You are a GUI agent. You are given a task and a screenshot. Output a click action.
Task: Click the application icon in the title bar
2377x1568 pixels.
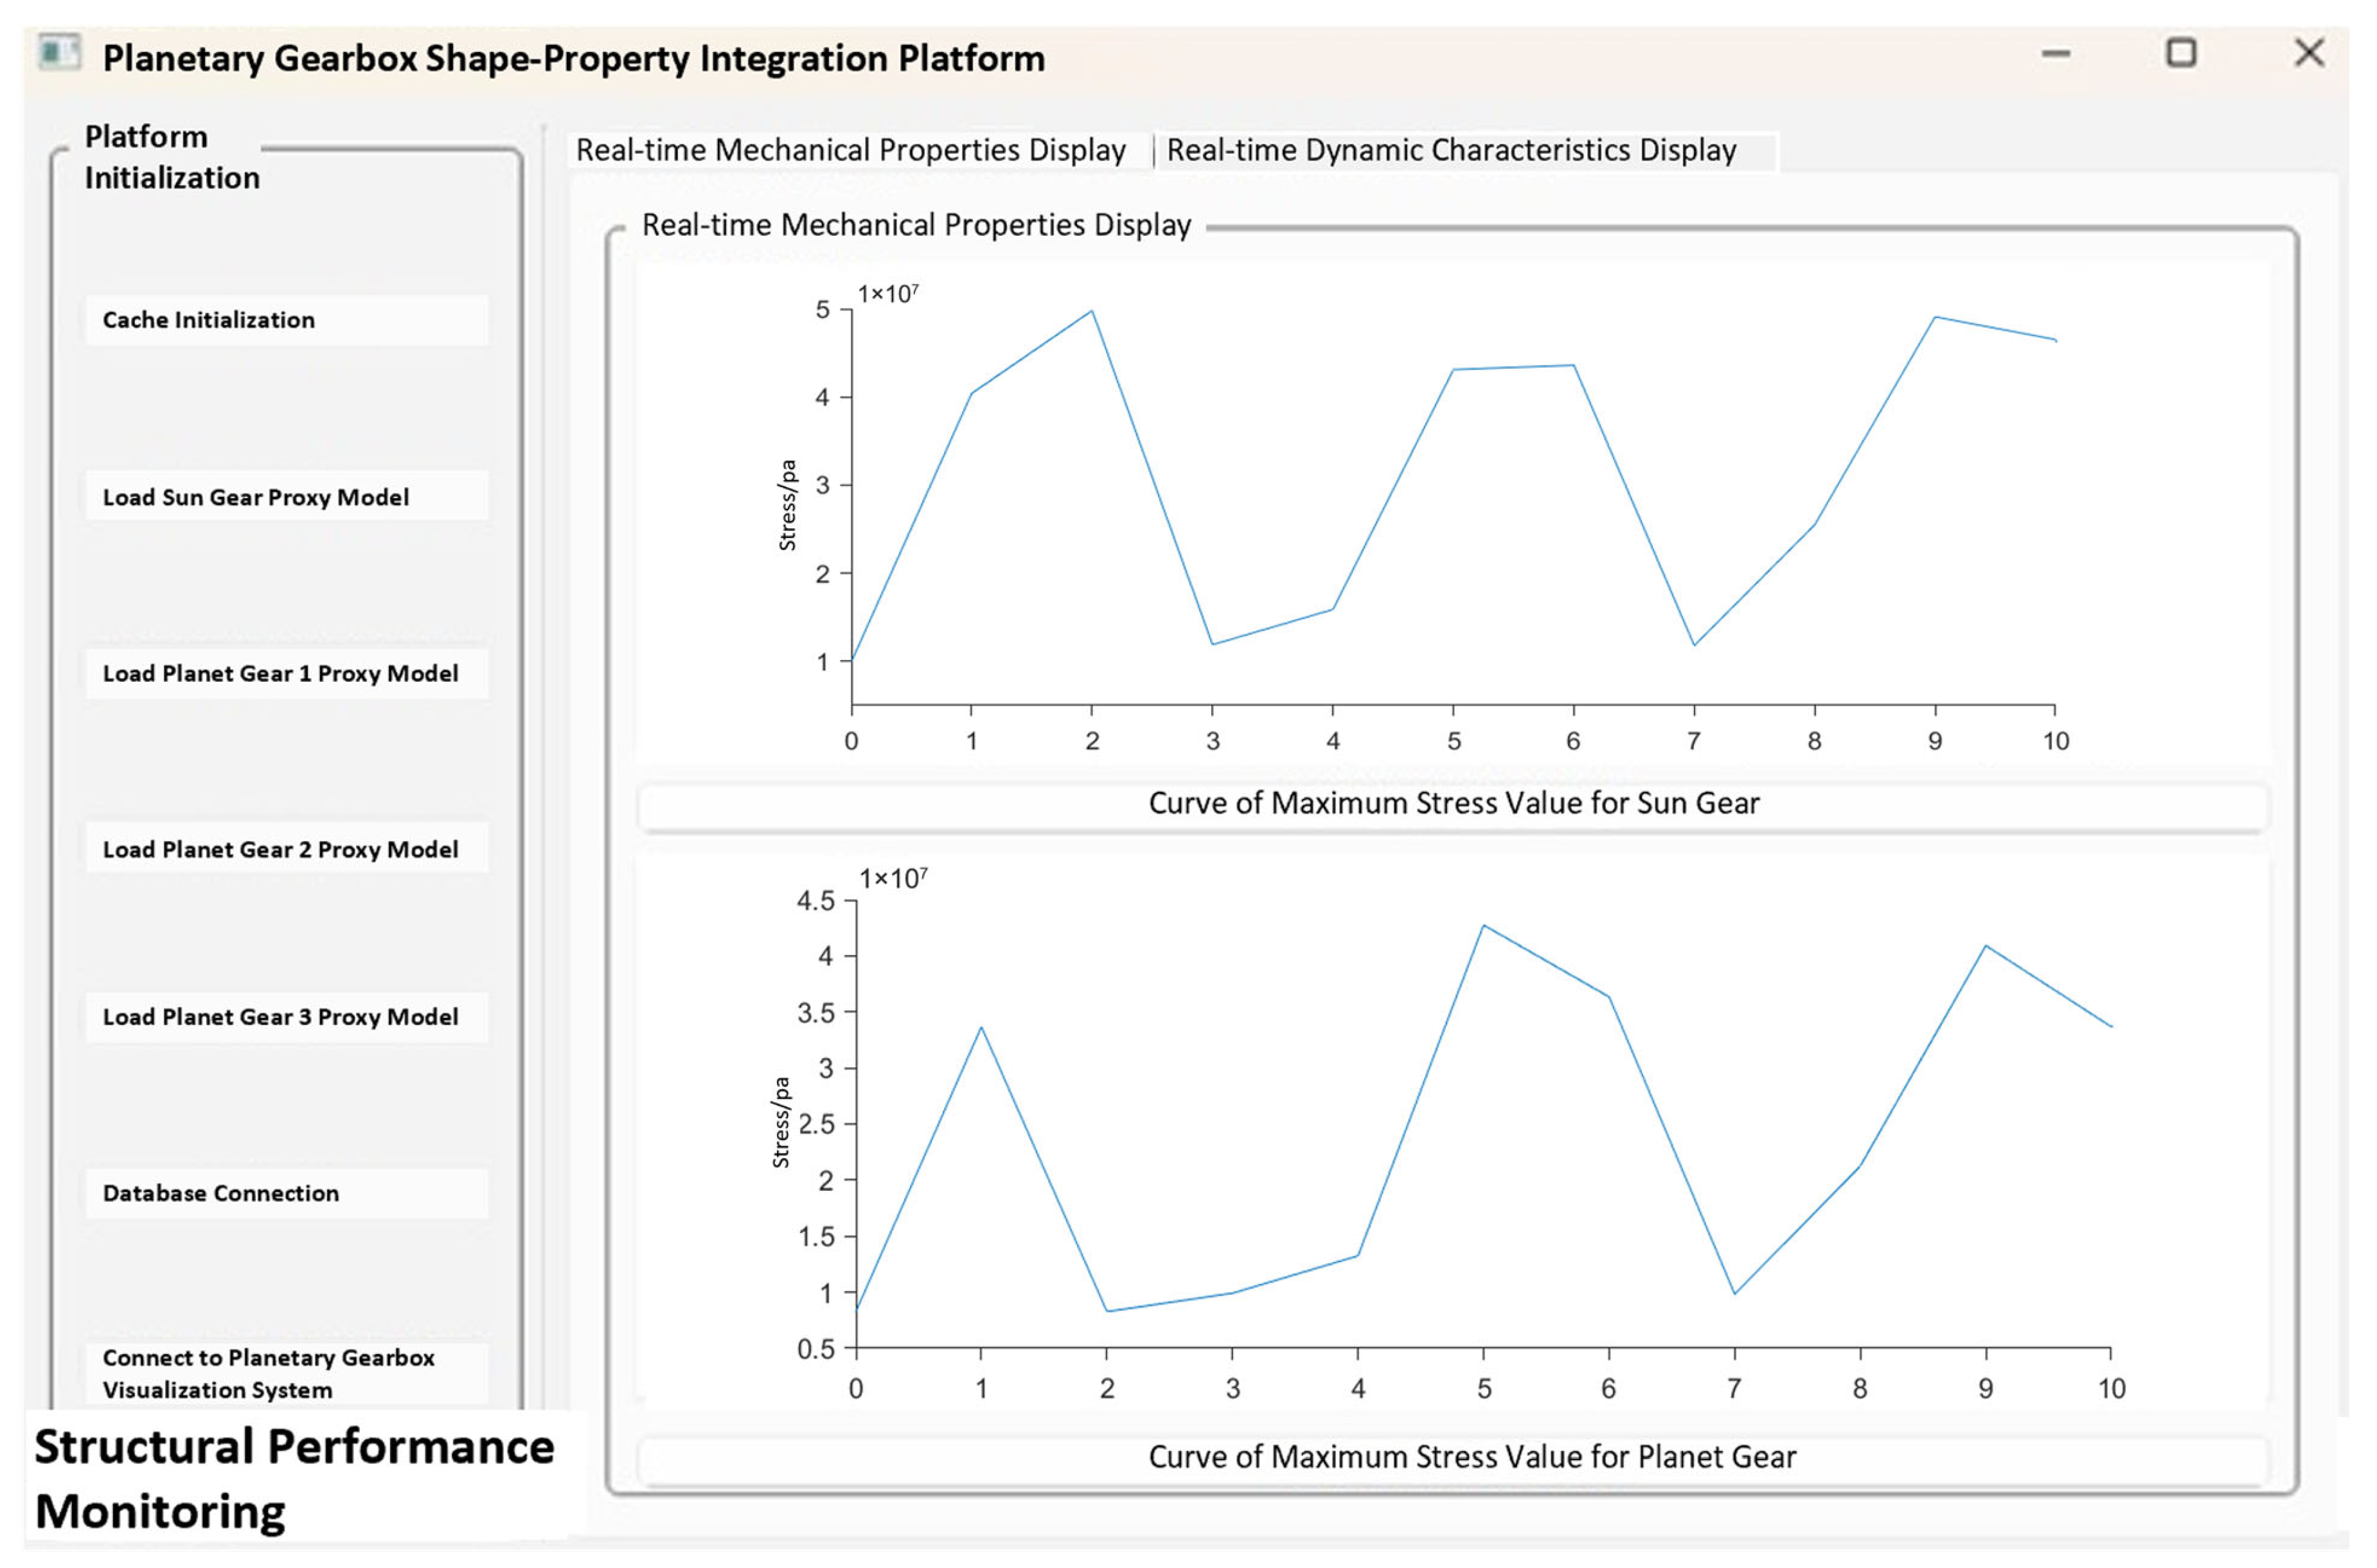(59, 53)
